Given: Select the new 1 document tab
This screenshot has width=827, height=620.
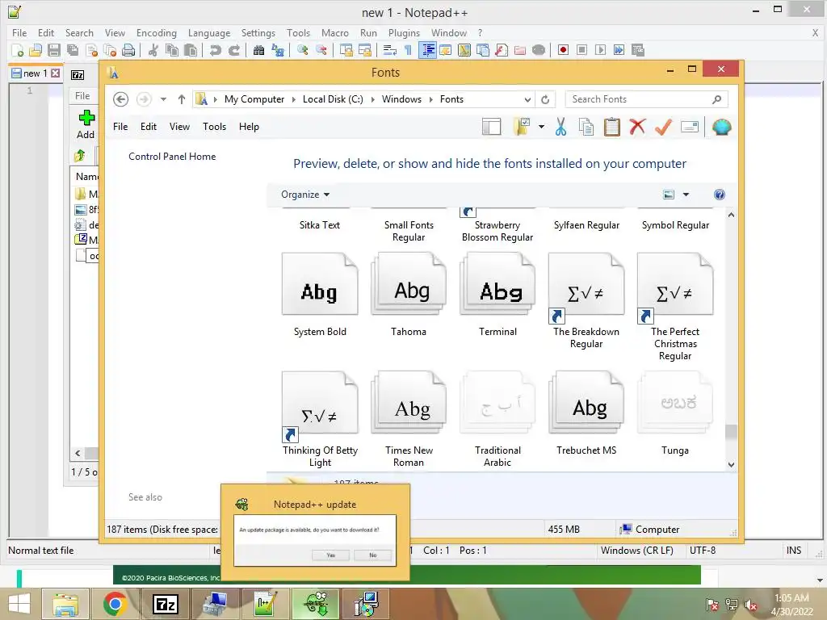Looking at the screenshot, I should point(36,73).
